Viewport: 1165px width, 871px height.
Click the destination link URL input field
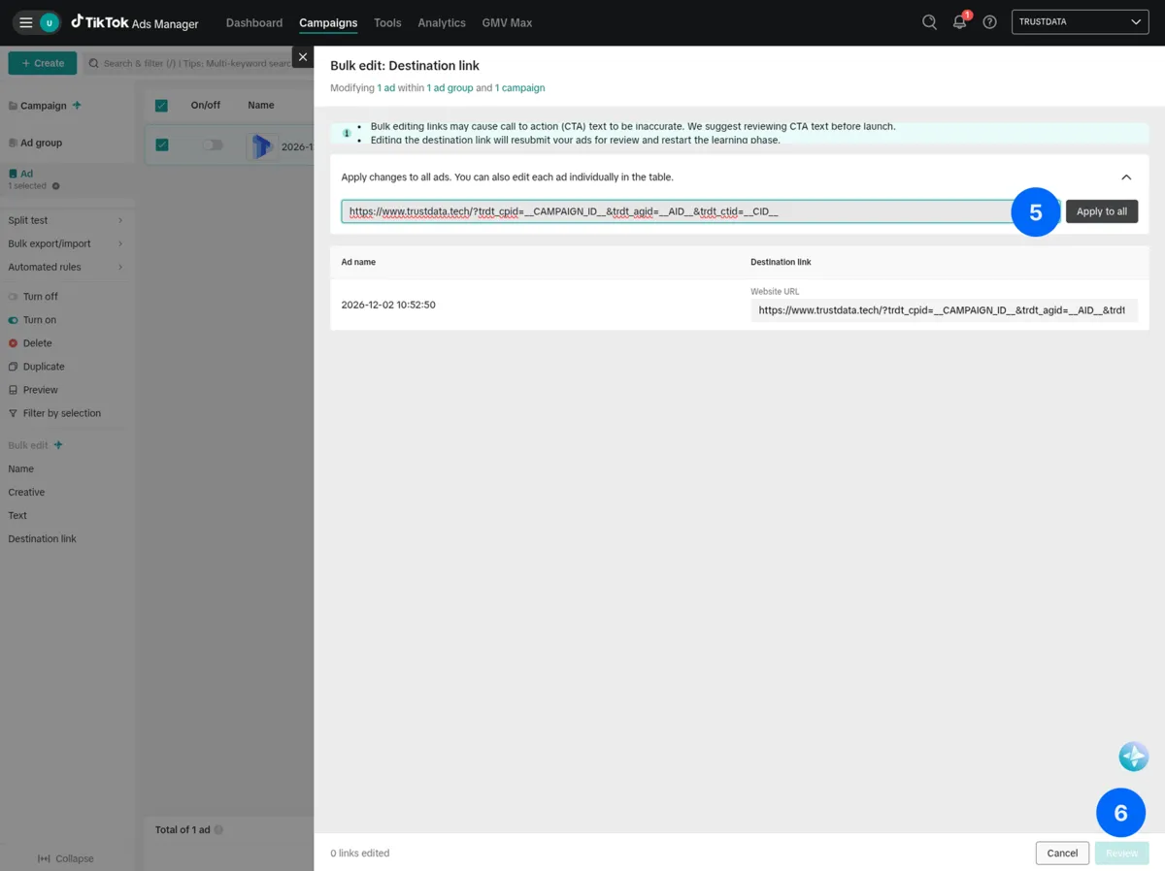pyautogui.click(x=680, y=210)
